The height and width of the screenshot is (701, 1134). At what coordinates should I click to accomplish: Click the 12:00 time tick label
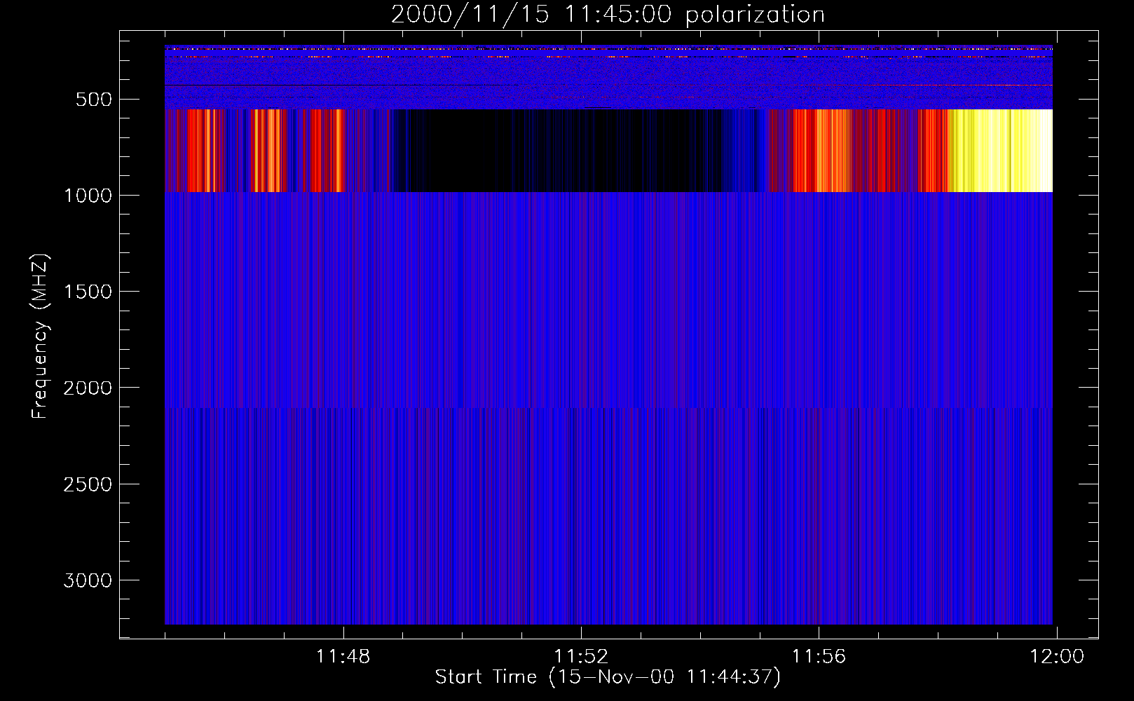pos(1056,657)
